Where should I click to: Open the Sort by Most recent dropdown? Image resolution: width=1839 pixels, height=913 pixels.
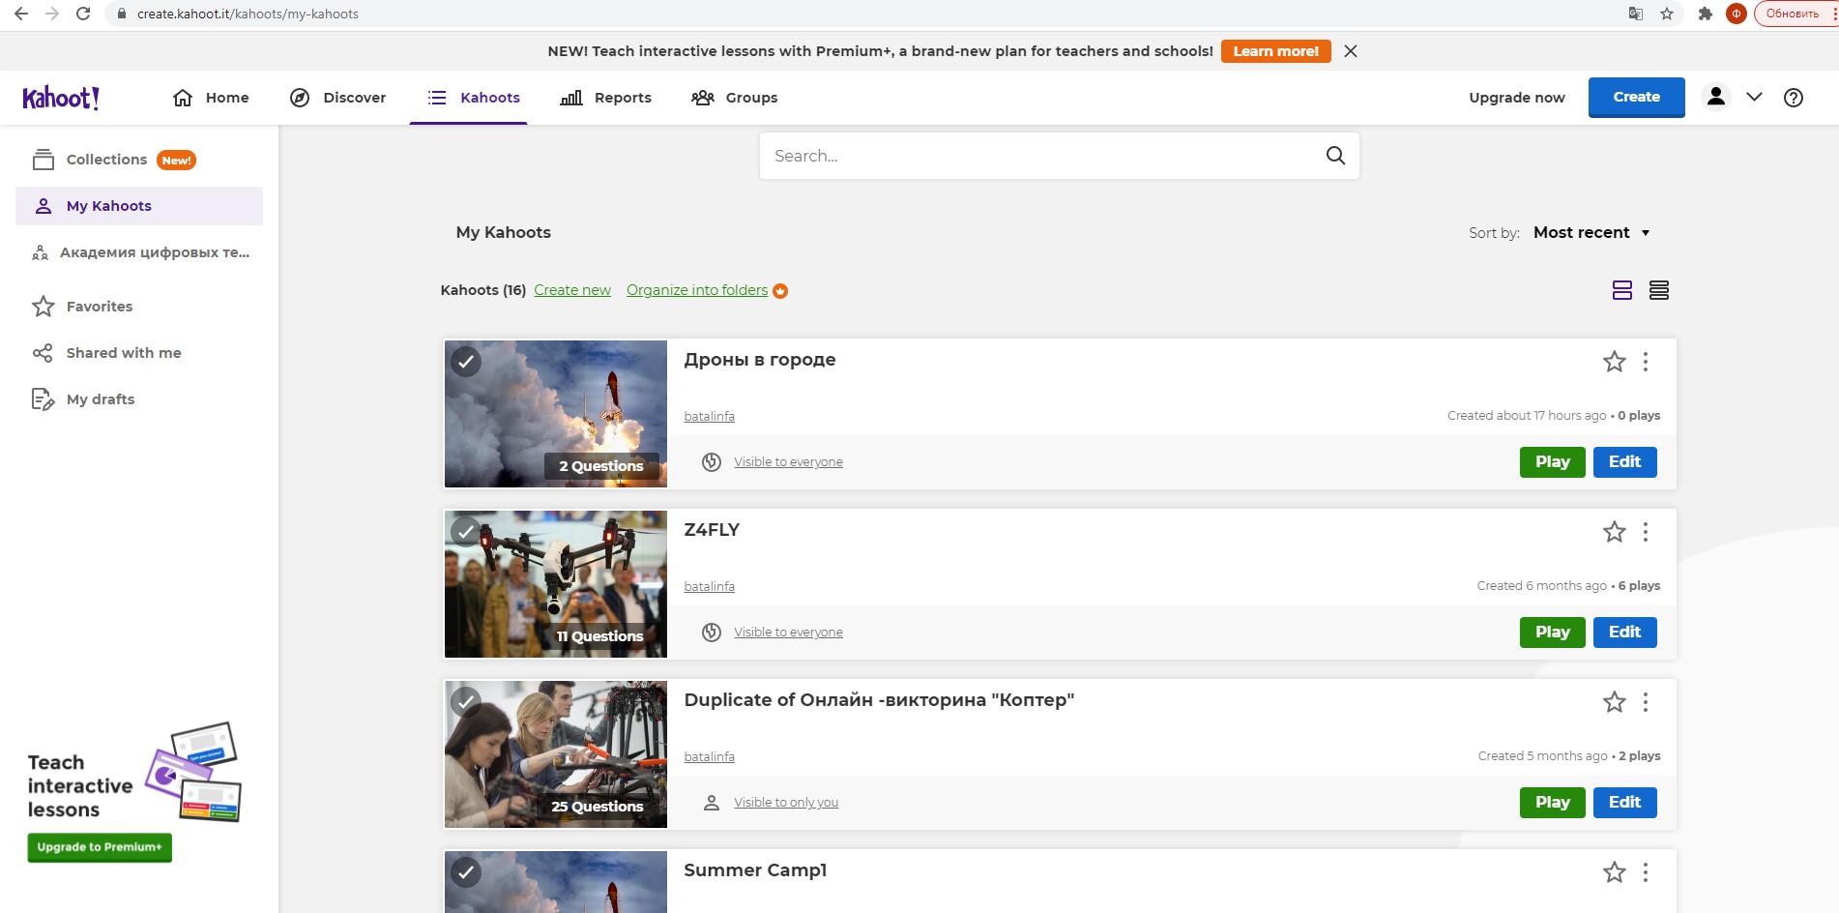coord(1591,232)
